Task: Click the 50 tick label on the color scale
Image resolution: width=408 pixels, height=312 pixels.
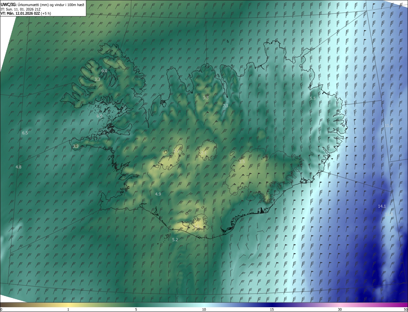Action: (x=405, y=309)
